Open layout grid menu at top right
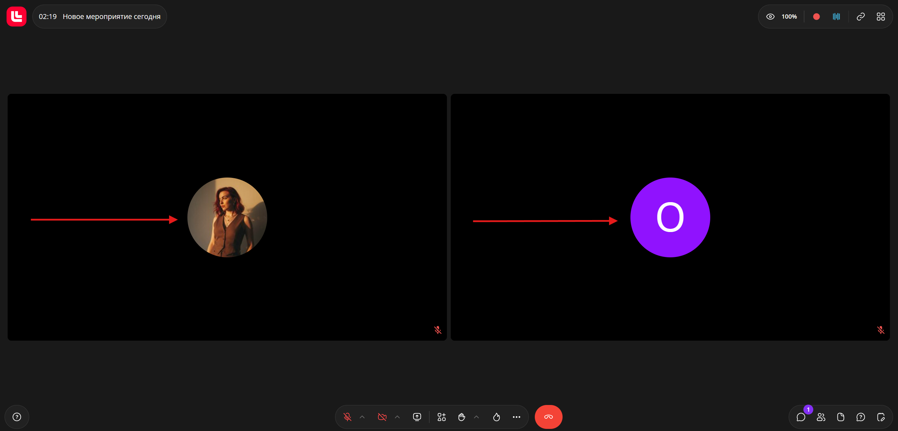The width and height of the screenshot is (898, 431). [x=880, y=17]
